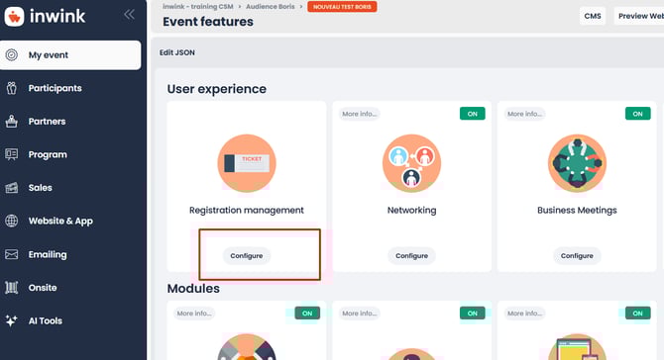This screenshot has width=664, height=360.
Task: Click the AI Tools sparkle icon
Action: [12, 320]
